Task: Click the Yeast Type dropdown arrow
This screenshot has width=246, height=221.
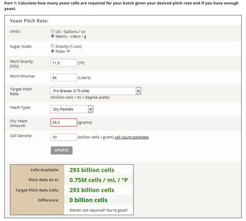Action: pos(91,109)
